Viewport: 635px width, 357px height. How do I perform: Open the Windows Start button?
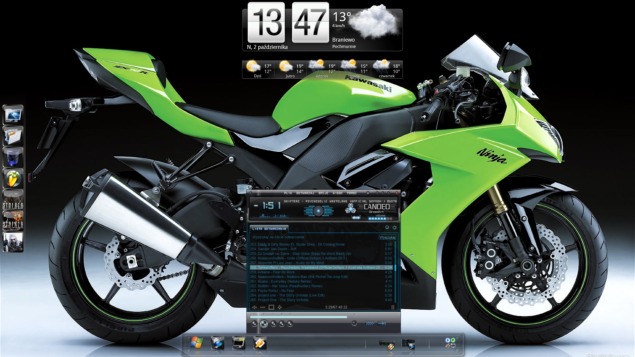click(196, 343)
